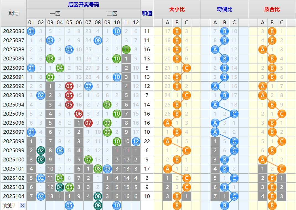Click the 和值 column header

click(147, 13)
